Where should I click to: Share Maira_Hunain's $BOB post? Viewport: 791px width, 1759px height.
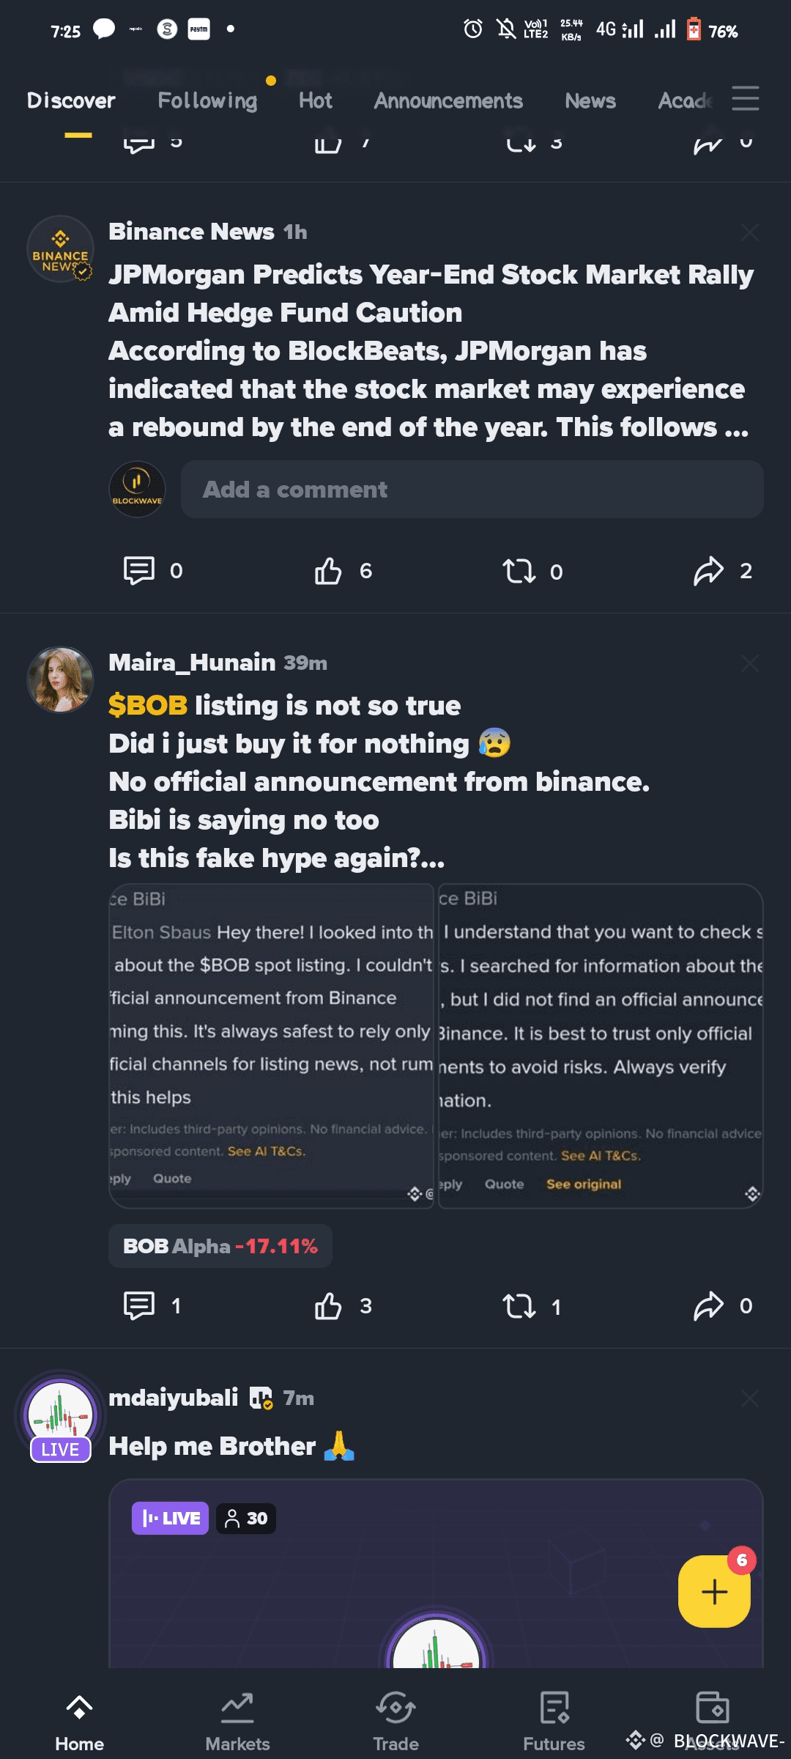[x=708, y=1306]
